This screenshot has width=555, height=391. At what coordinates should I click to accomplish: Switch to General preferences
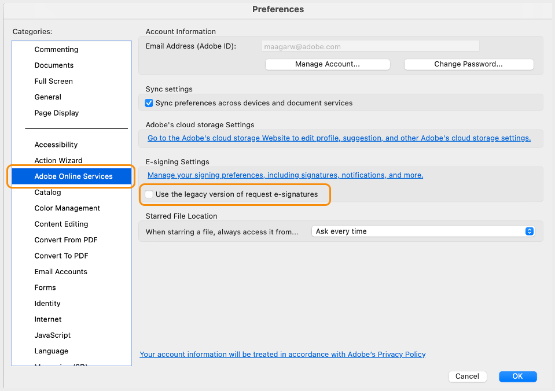click(x=47, y=97)
